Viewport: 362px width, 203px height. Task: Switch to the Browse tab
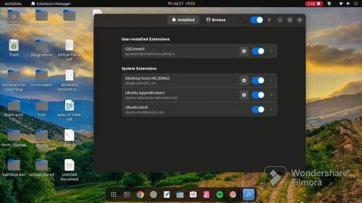[x=216, y=20]
